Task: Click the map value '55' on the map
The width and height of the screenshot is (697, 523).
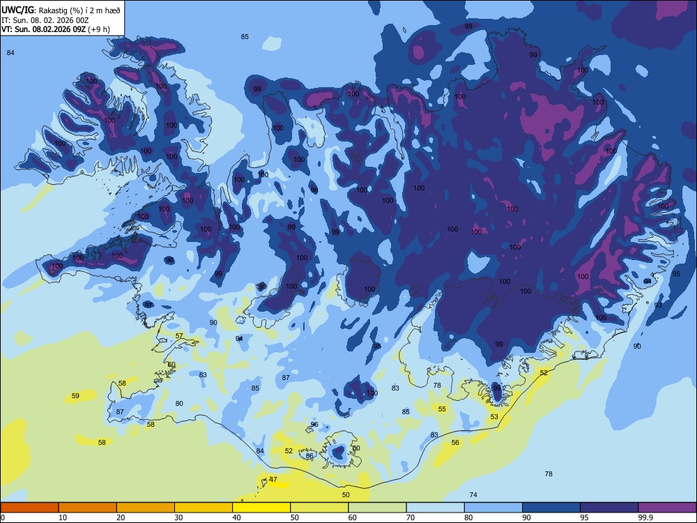Action: click(x=442, y=409)
